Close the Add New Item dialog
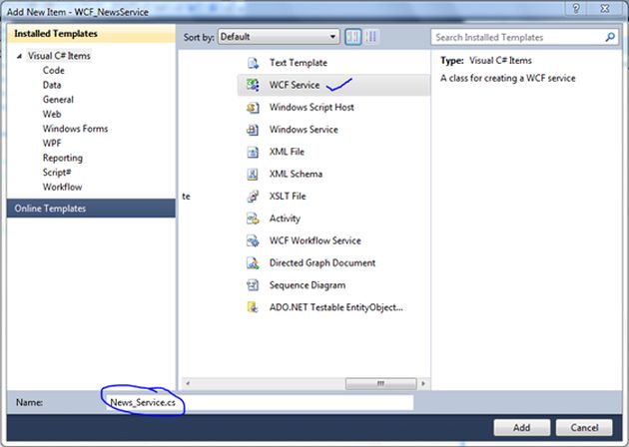The width and height of the screenshot is (629, 447). click(x=605, y=8)
